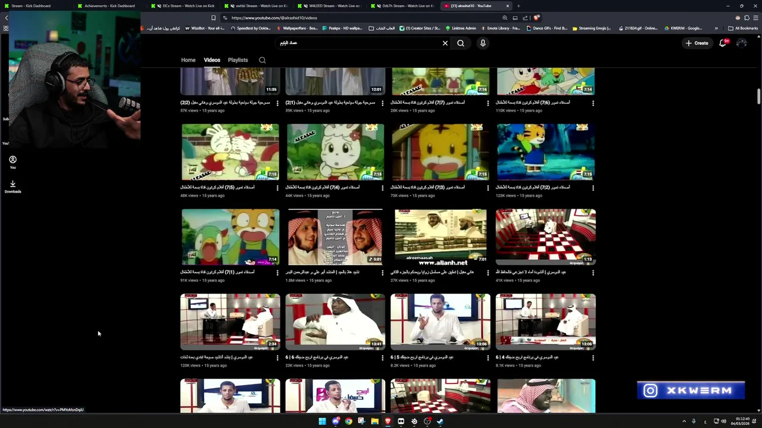Launch Google Chrome from taskbar
Viewport: 762px width, 428px height.
(349, 421)
